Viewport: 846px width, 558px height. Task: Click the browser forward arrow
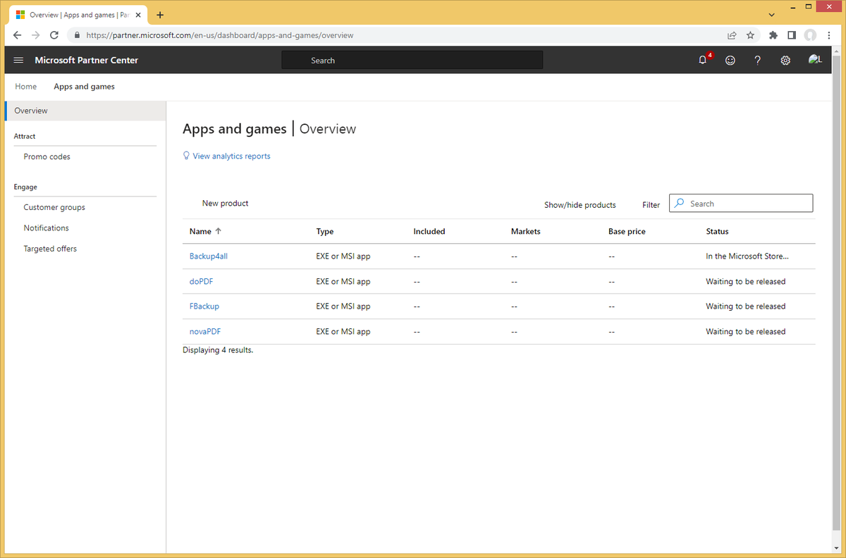36,35
